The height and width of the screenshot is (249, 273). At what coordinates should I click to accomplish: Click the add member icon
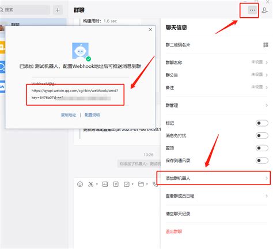click(265, 10)
